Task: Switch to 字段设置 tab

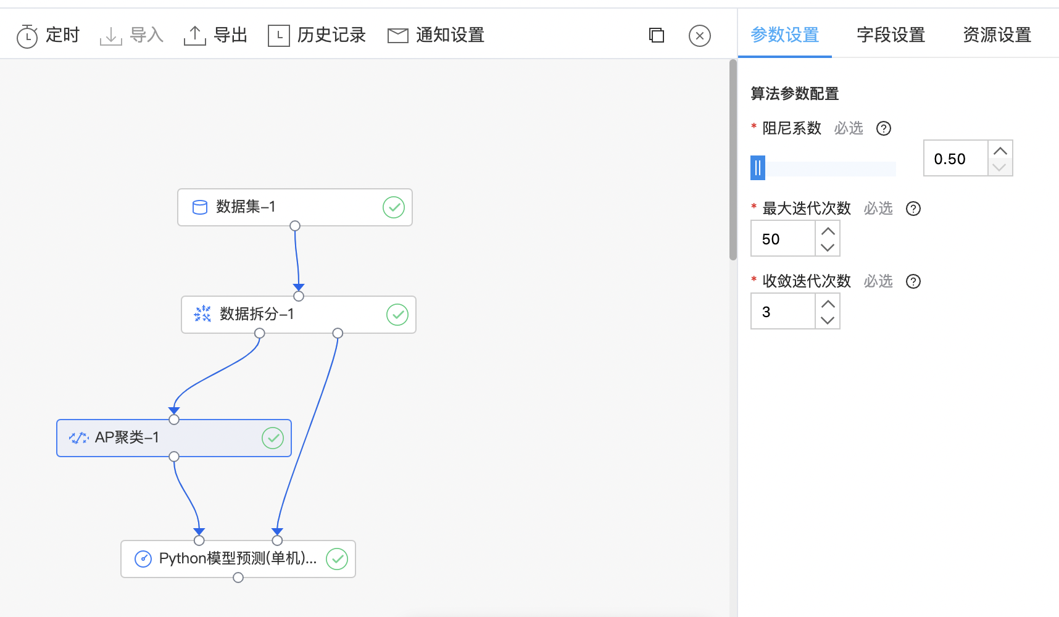Action: tap(891, 35)
